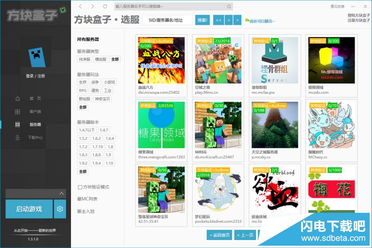Select 全部 under 服务器版本

click(83, 172)
